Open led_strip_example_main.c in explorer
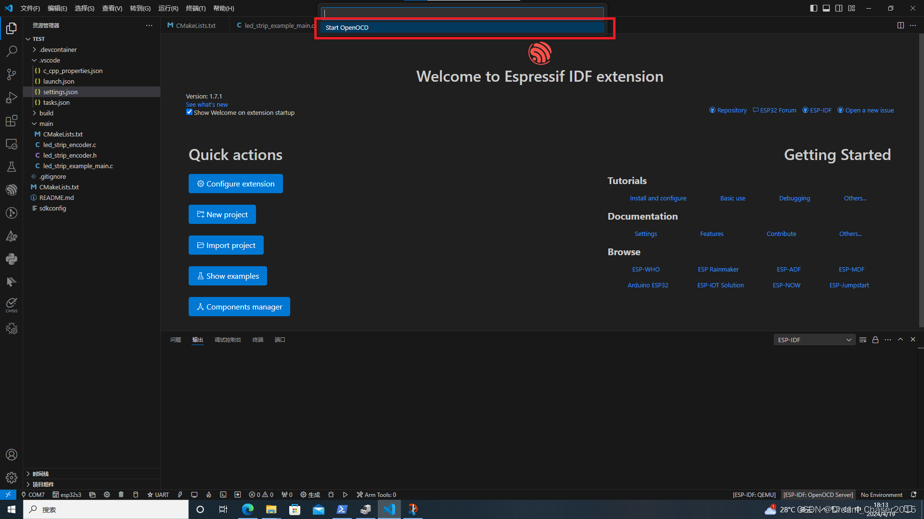Screen dimensions: 924x519 click(78, 166)
